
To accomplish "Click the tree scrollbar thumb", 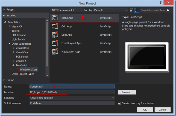I will click(47, 44).
